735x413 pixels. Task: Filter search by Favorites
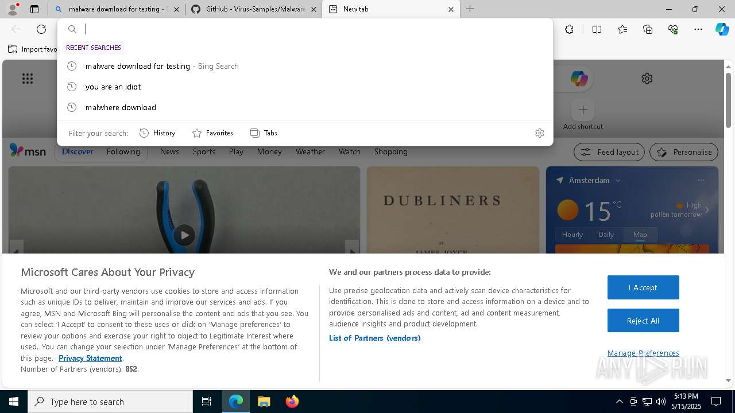pos(212,133)
